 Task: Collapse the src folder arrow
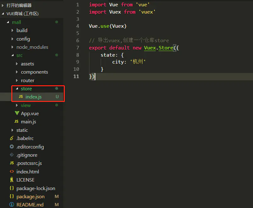(x=13, y=55)
